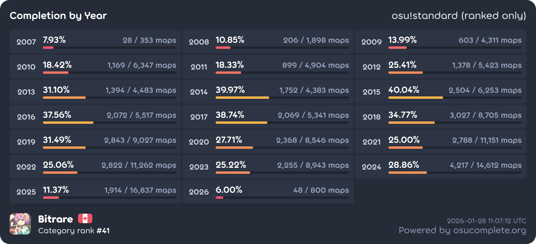Click the 2021 percentage 25.00%
Image resolution: width=536 pixels, height=244 pixels.
[x=404, y=140]
